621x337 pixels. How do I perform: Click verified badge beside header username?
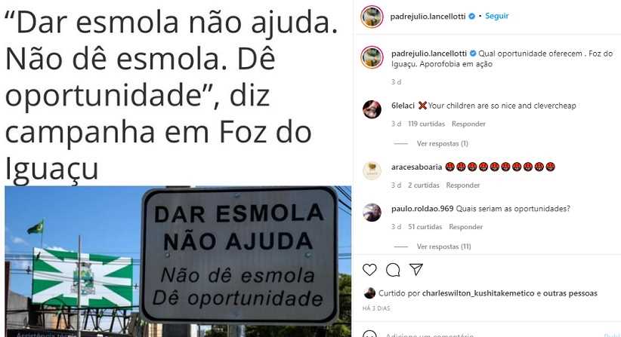click(471, 16)
